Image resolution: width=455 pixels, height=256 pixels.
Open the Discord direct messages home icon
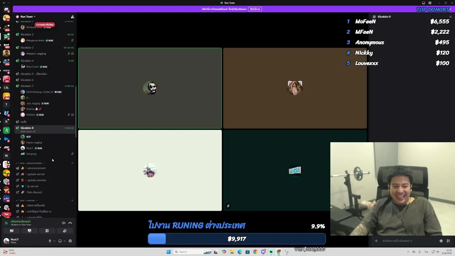[6, 9]
